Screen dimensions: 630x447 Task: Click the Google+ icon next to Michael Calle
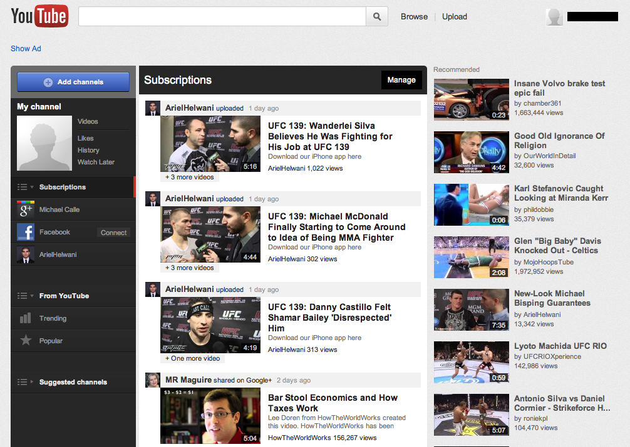click(26, 209)
